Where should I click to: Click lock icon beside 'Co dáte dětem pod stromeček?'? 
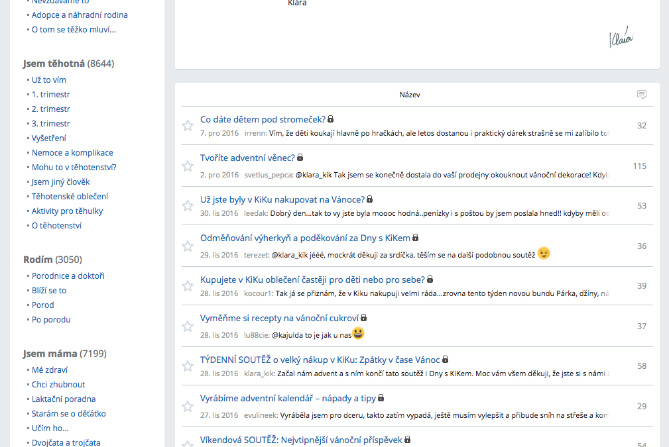click(331, 119)
